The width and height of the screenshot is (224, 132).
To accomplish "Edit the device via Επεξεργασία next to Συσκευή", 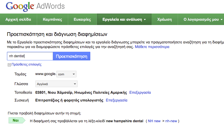I will point(116,100).
